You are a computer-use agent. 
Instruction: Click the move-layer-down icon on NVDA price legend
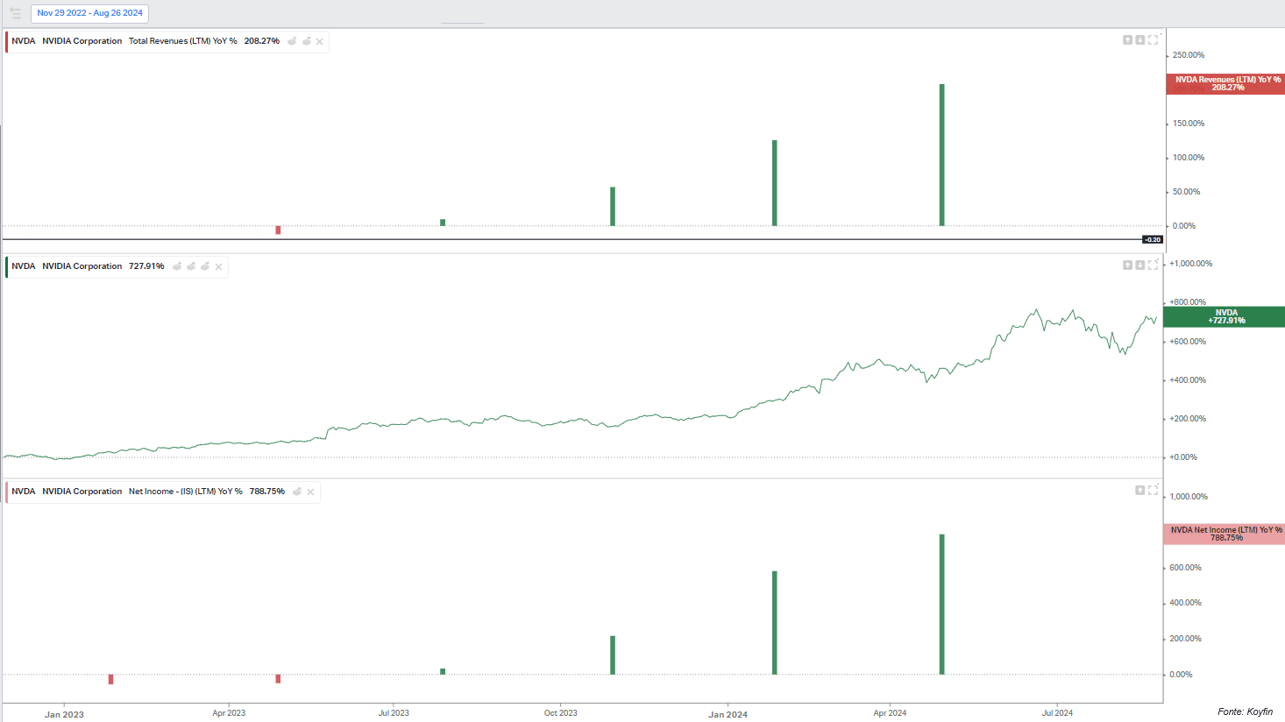click(x=205, y=266)
